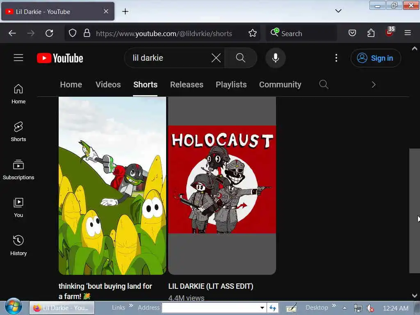This screenshot has width=420, height=315.
Task: Switch to channel Videos tab
Action: tap(108, 84)
